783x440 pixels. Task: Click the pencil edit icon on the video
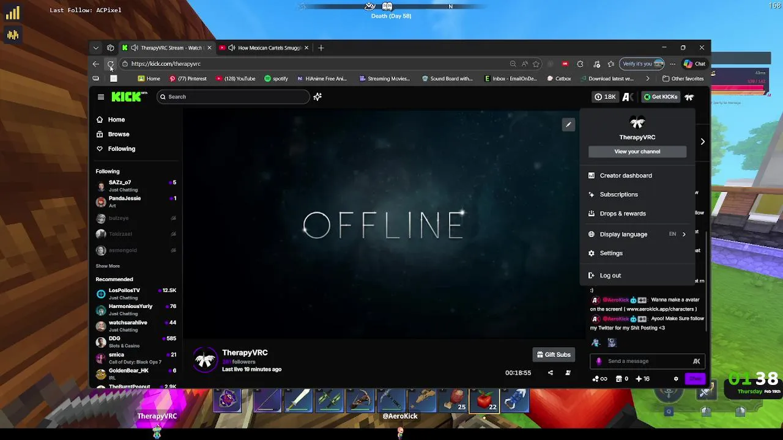click(568, 125)
